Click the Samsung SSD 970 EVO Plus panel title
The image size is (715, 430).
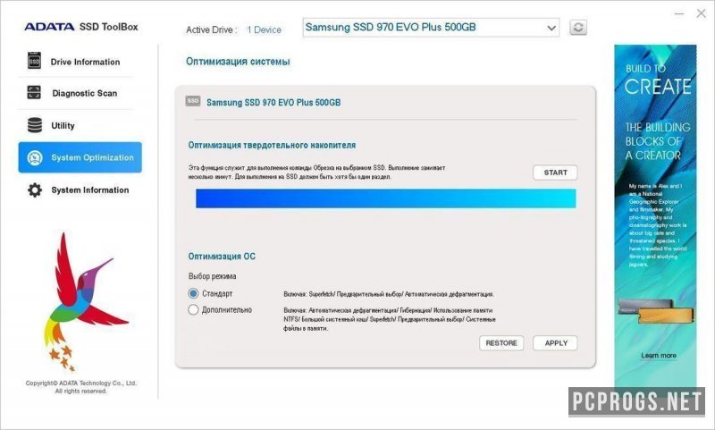(x=273, y=102)
